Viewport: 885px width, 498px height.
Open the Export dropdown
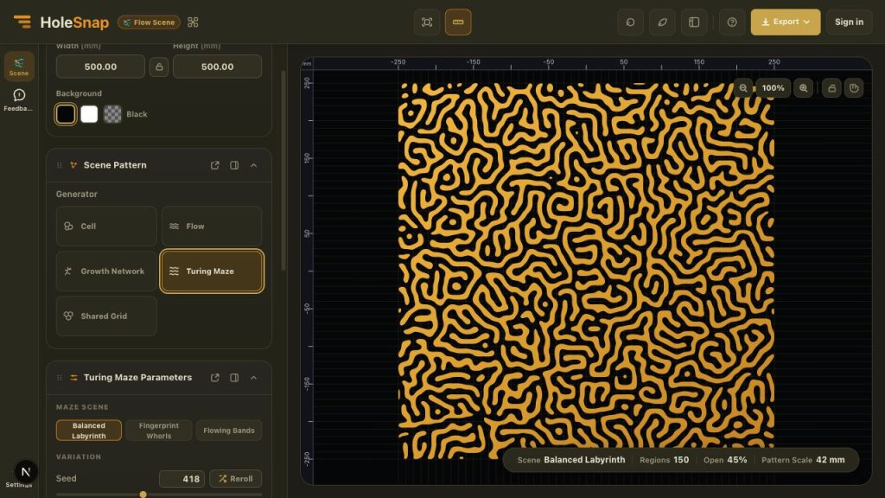[785, 22]
